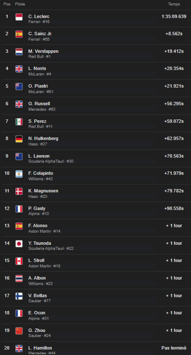Select the Canadian flag for L. Stroll
Image resolution: width=191 pixels, height=355 pixels.
point(19,261)
